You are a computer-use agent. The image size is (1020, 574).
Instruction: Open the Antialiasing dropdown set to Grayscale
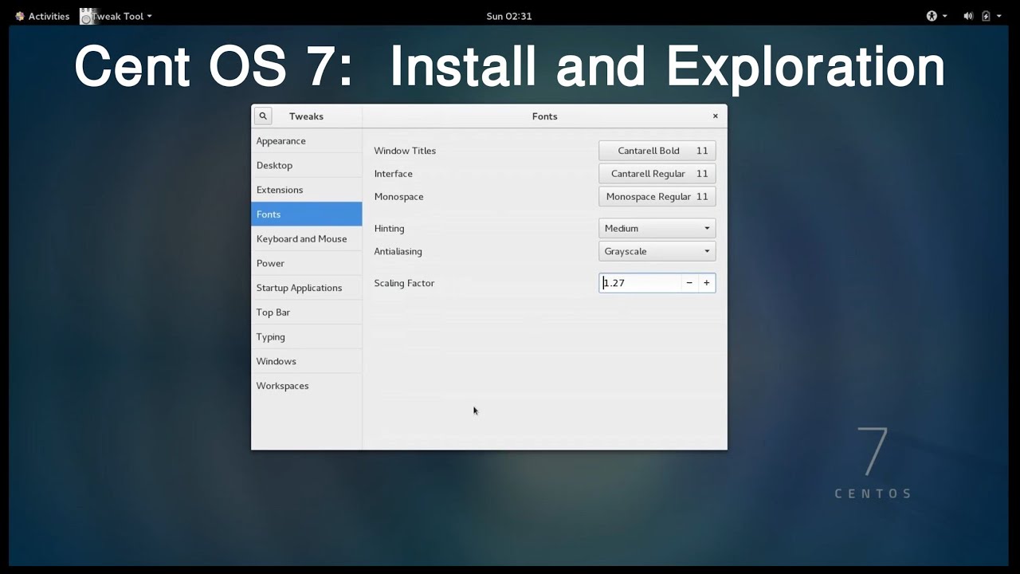(657, 251)
